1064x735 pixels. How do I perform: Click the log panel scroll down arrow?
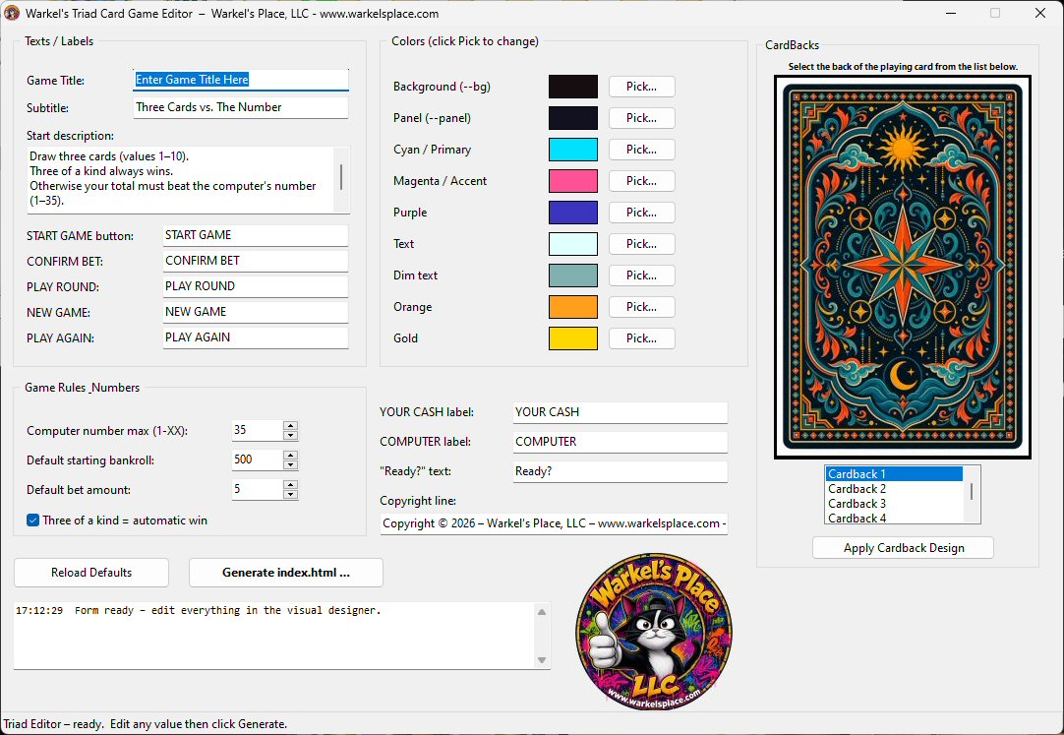(542, 660)
